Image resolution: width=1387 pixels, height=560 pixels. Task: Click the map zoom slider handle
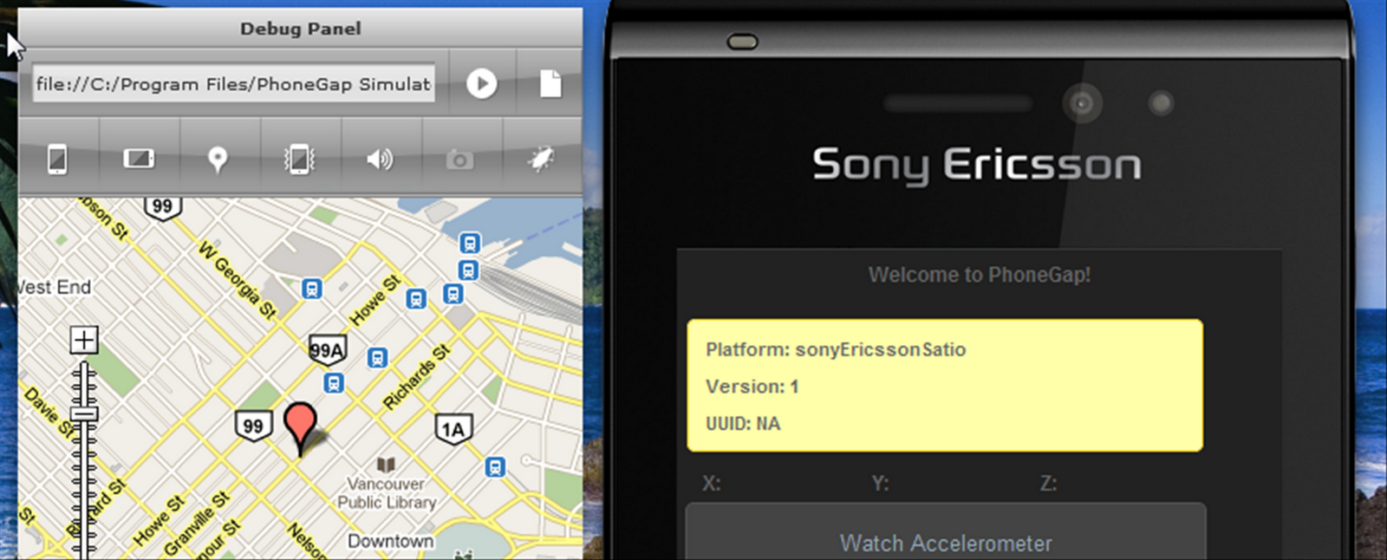coord(84,413)
